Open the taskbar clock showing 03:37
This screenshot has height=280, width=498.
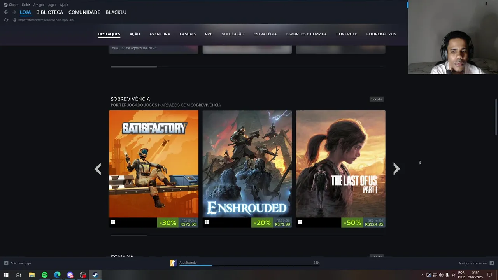pyautogui.click(x=475, y=275)
